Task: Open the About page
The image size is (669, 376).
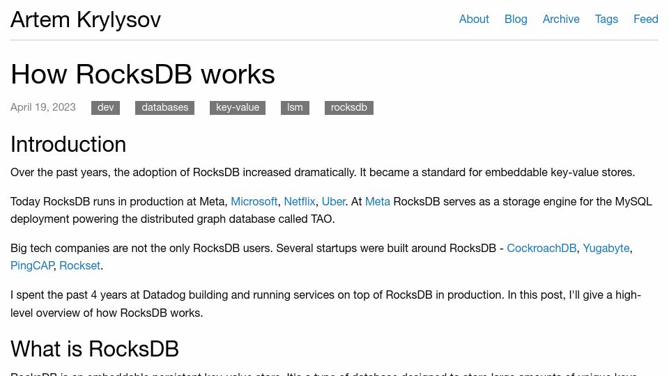Action: point(474,19)
